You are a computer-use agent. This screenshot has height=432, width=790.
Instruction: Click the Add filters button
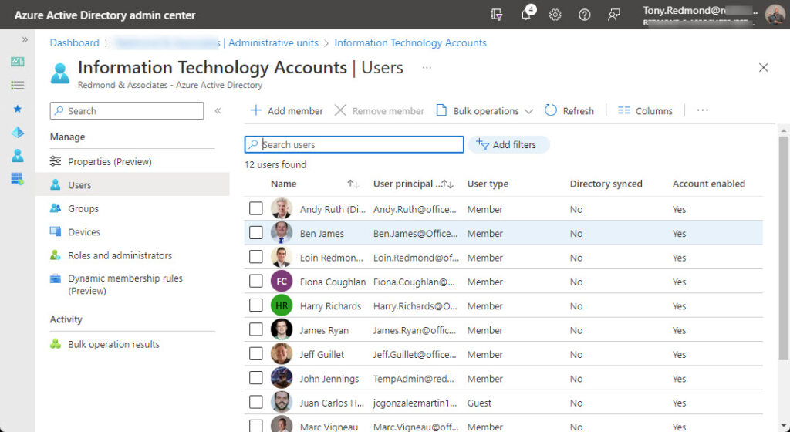point(509,144)
